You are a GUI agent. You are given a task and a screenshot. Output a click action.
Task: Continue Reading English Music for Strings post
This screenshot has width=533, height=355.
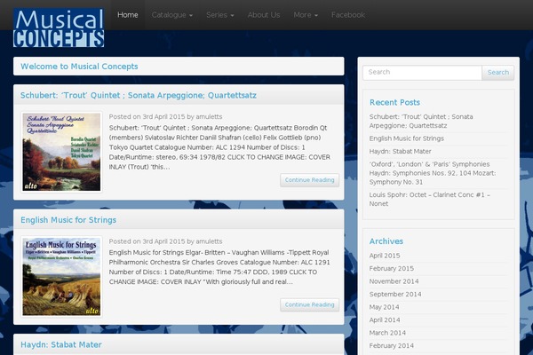(x=309, y=304)
